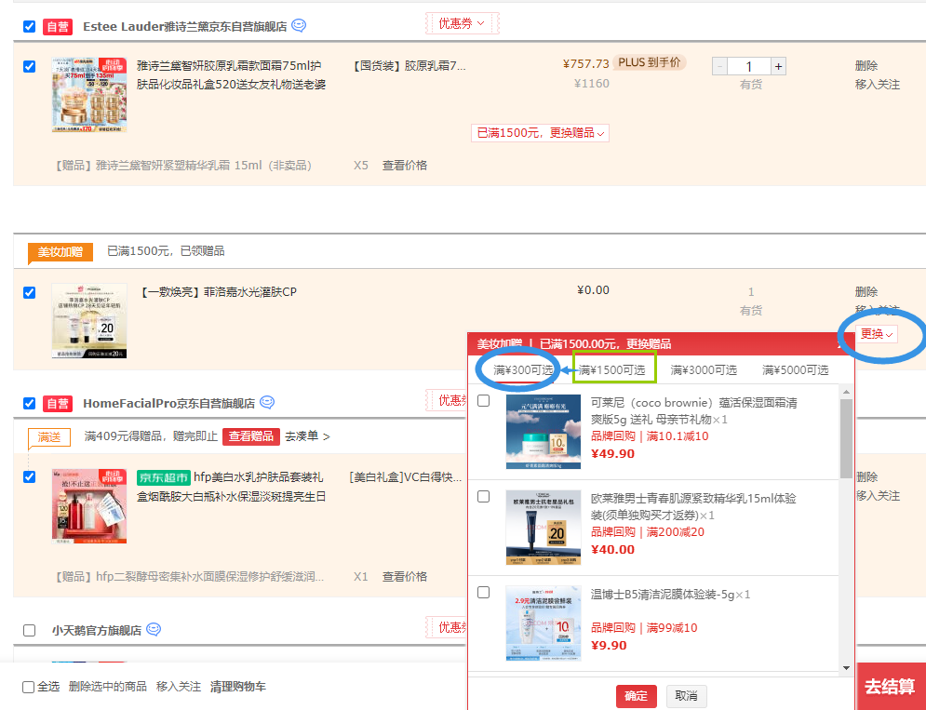
Task: Select the 可莱尼蕴活保湿面霜 gift checkbox
Action: pyautogui.click(x=483, y=400)
